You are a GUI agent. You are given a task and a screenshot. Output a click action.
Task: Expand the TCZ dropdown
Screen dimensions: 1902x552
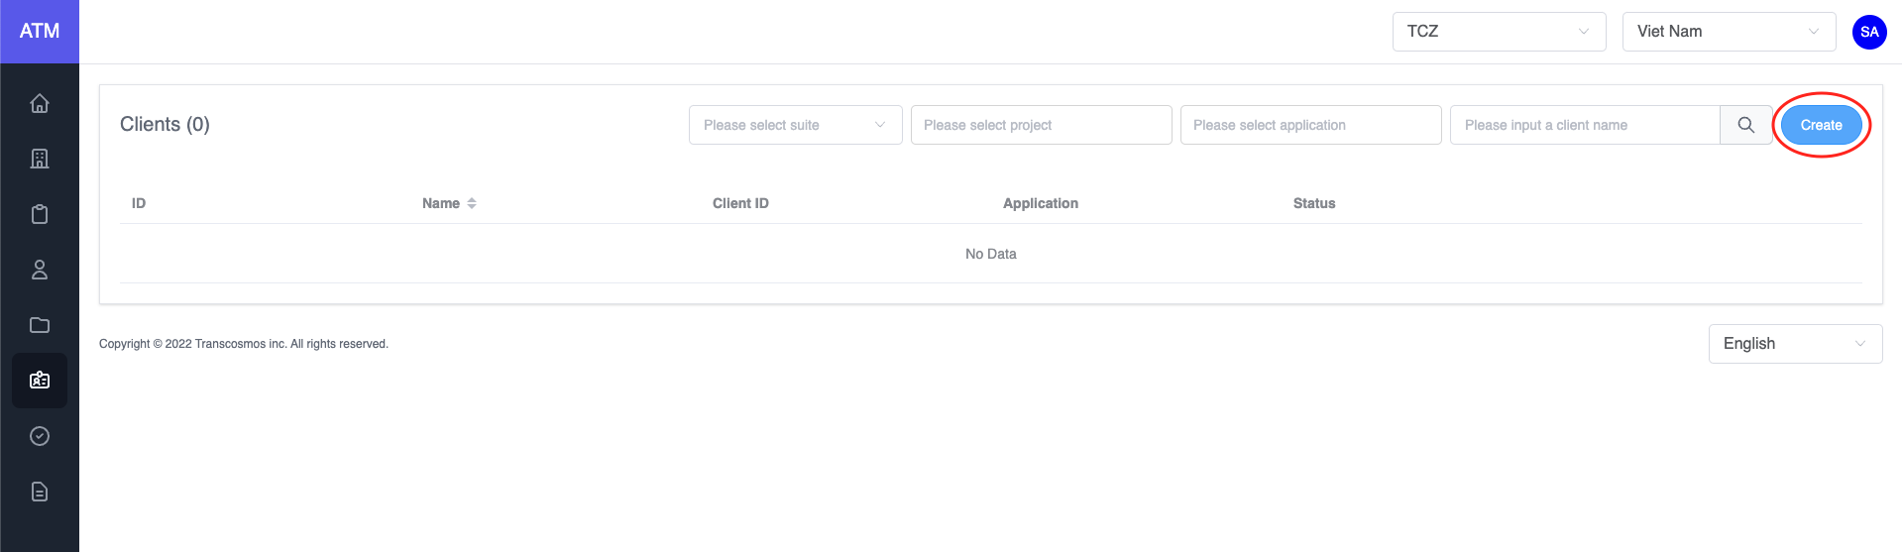coord(1498,32)
